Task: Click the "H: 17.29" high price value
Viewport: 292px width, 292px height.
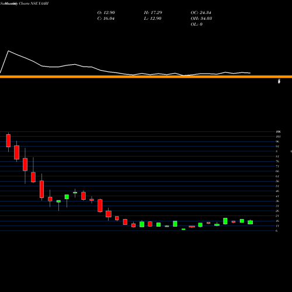Action: click(153, 13)
